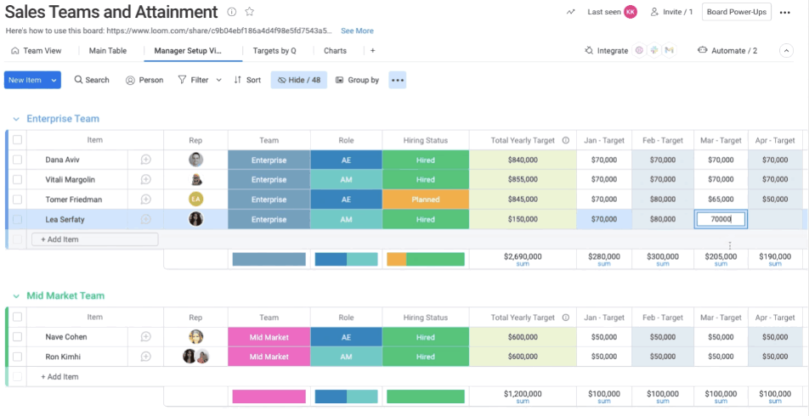Click the EA rep avatar
This screenshot has height=416, width=809.
click(x=195, y=199)
